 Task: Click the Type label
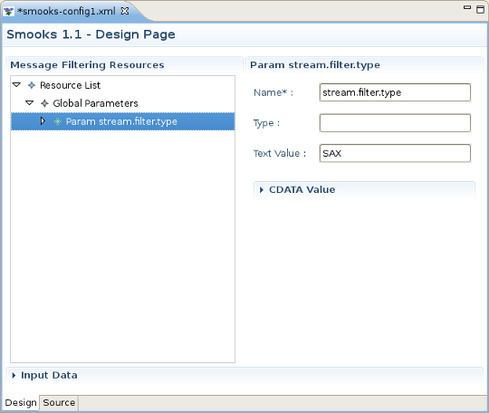point(266,123)
